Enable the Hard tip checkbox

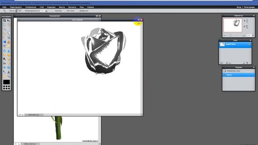[x=53, y=11]
